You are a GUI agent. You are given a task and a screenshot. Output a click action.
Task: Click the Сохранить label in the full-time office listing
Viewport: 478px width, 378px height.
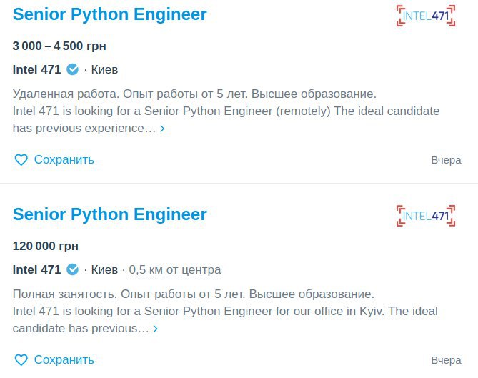click(x=64, y=359)
